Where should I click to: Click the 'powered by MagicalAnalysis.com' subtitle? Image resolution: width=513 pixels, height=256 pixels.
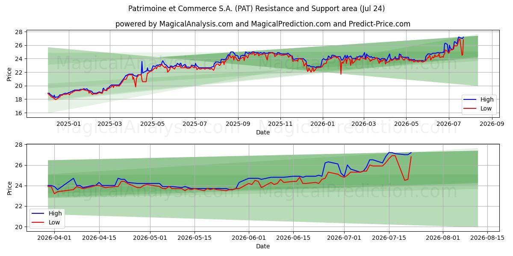pyautogui.click(x=262, y=24)
